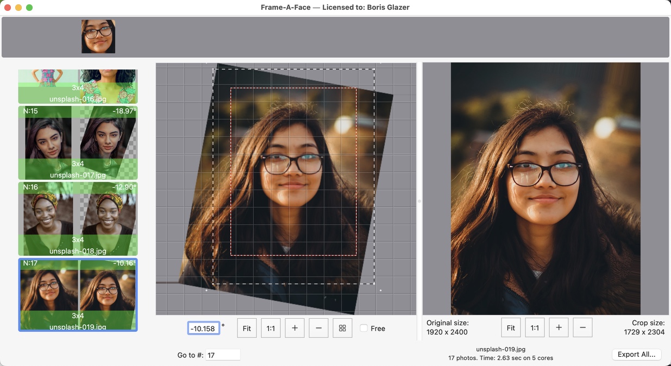Screen dimensions: 671x366
Task: Select 1:1 view in the crop editor
Action: pyautogui.click(x=271, y=328)
